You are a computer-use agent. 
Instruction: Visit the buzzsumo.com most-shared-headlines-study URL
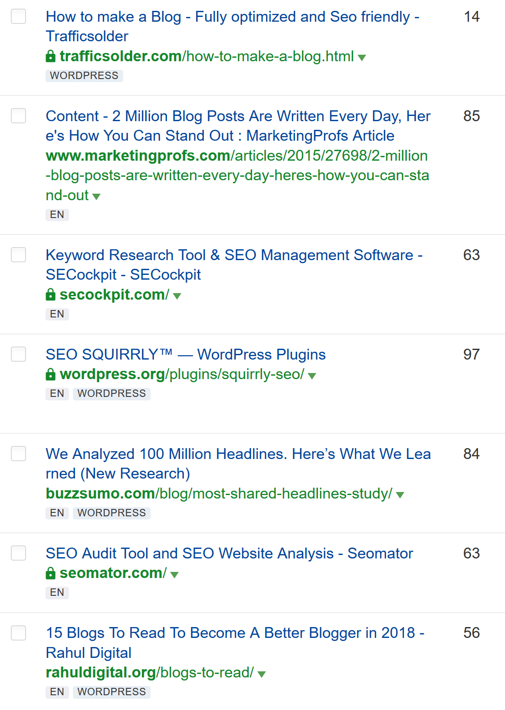tap(219, 494)
